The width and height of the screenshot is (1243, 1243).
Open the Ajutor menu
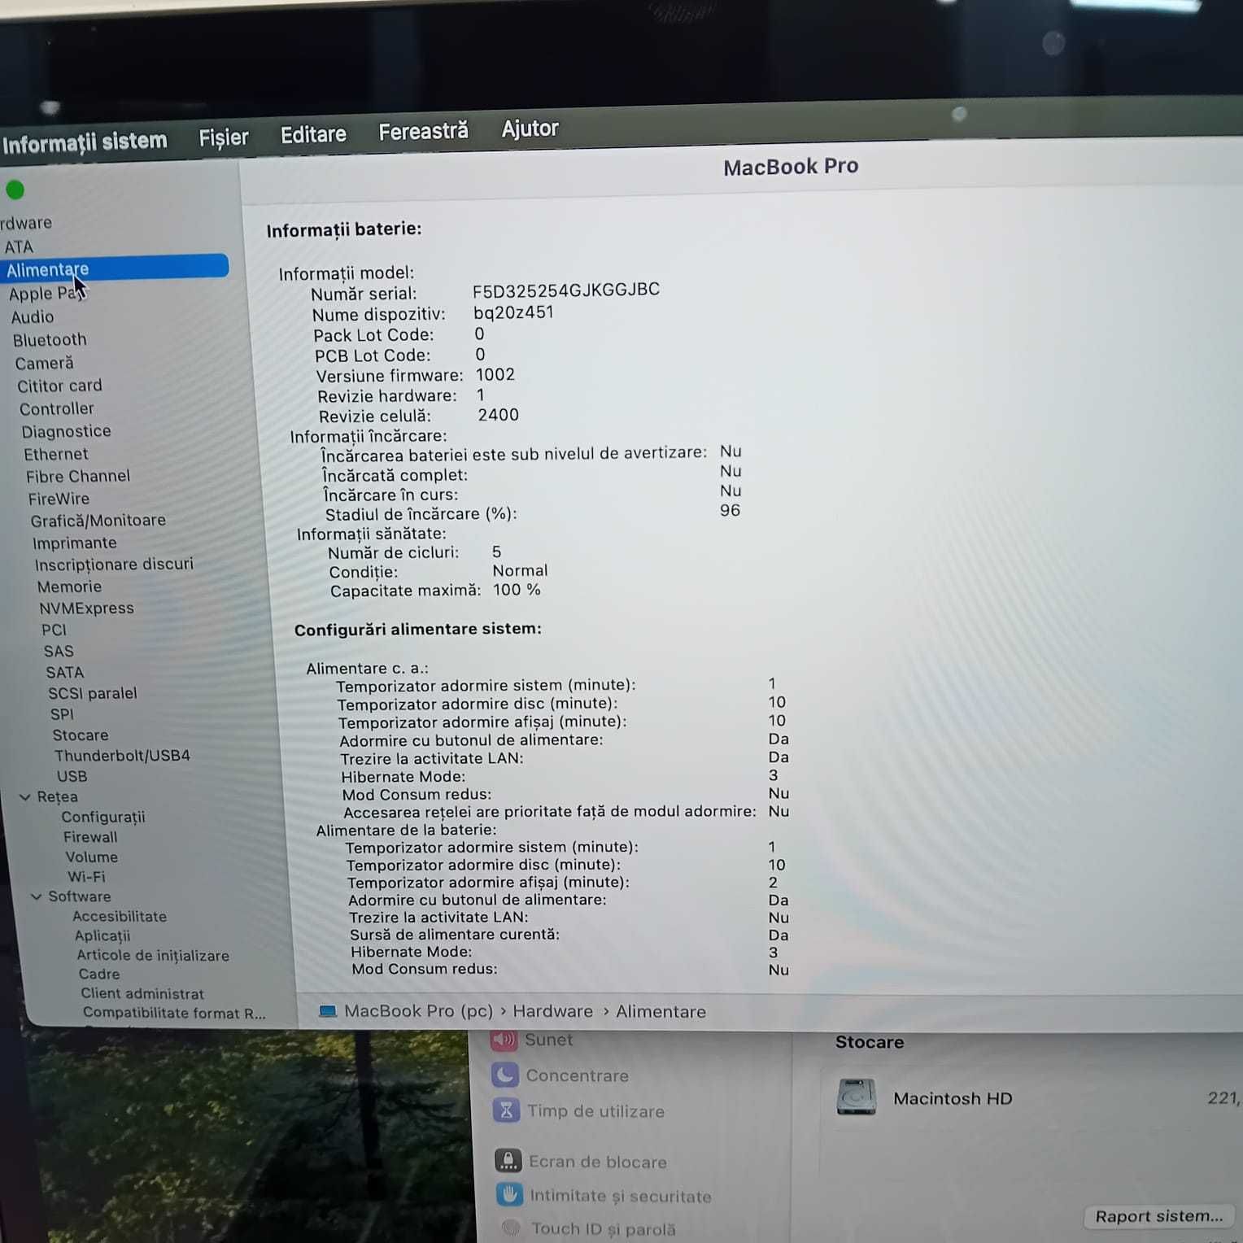[x=530, y=129]
